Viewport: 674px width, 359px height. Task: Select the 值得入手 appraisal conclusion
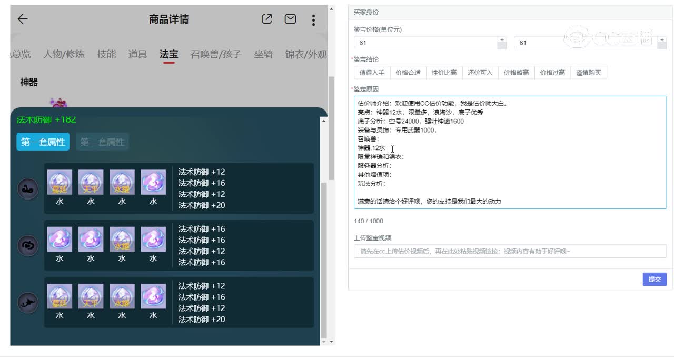[x=374, y=72]
